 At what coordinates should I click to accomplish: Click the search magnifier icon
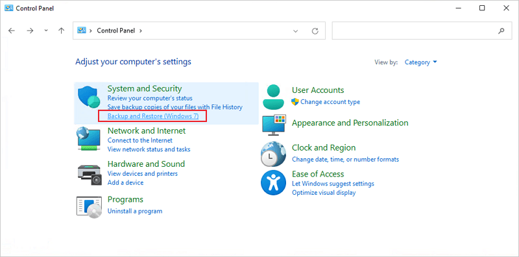pos(501,31)
